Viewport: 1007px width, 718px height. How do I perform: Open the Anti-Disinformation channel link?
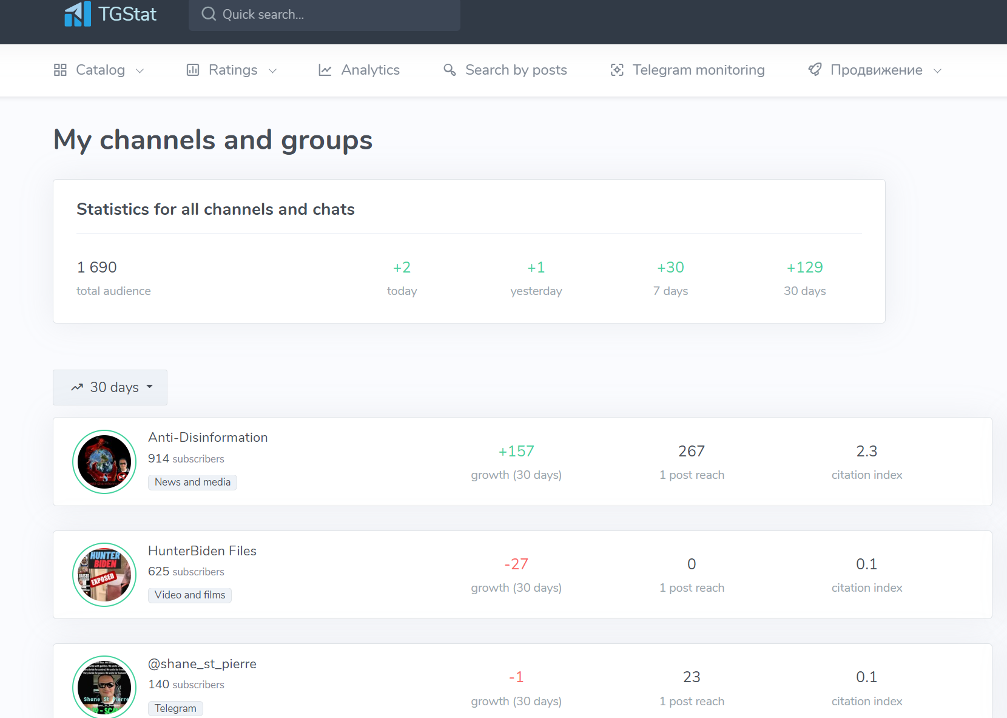[x=207, y=438]
